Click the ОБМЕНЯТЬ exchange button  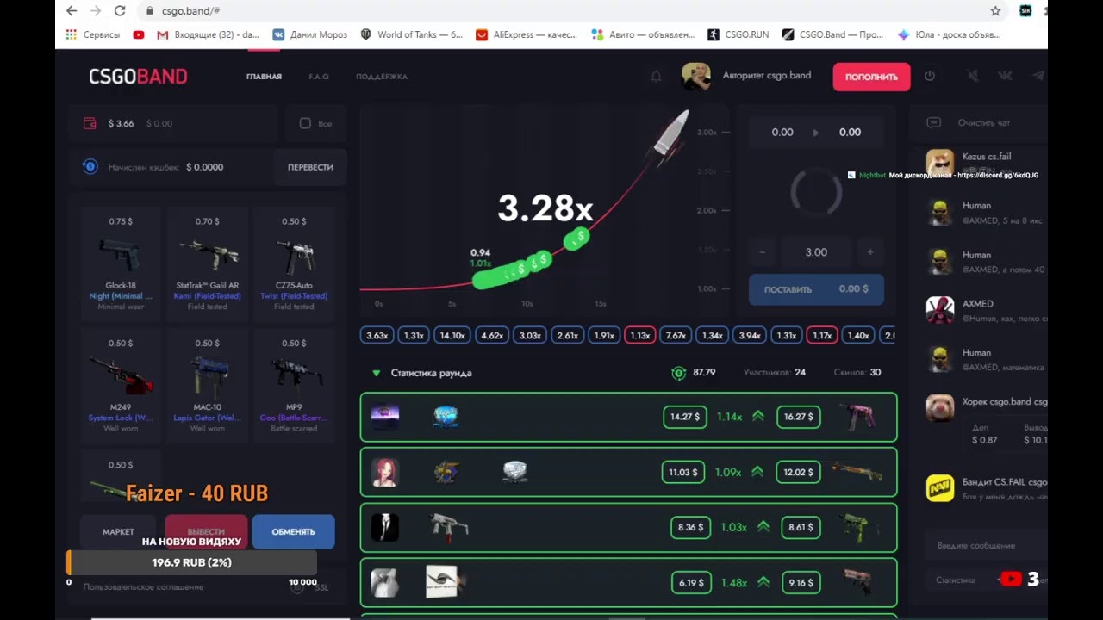tap(293, 532)
